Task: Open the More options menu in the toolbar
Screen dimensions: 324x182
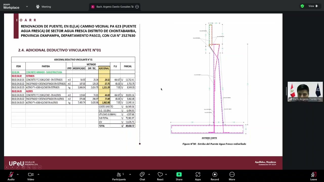Action: (x=232, y=176)
